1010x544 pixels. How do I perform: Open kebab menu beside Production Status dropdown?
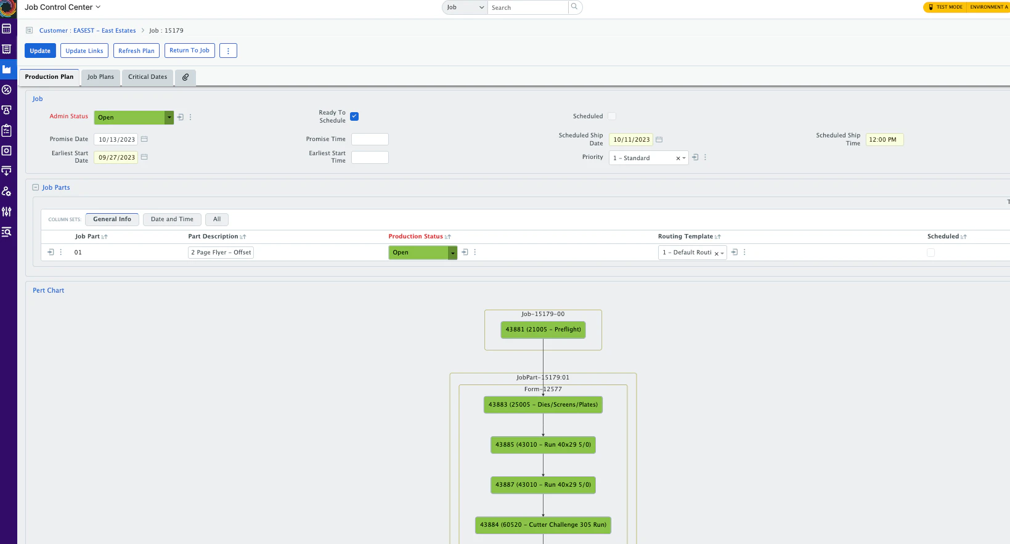click(475, 252)
